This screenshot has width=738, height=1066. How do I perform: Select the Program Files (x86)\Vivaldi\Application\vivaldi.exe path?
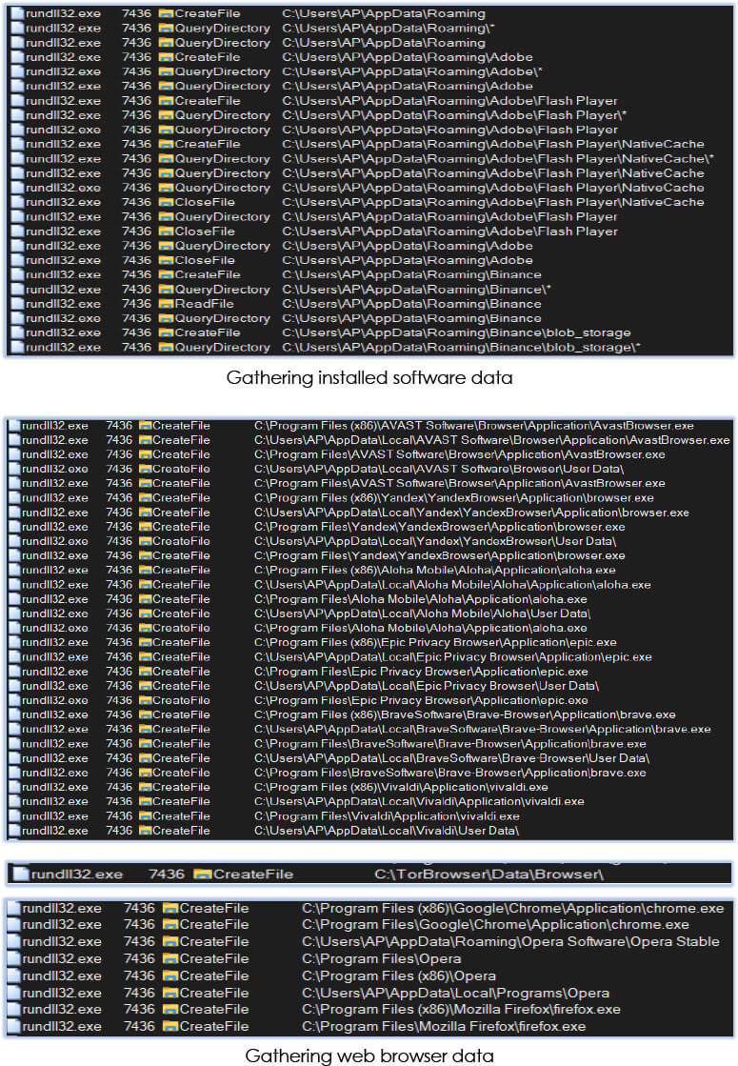[401, 787]
